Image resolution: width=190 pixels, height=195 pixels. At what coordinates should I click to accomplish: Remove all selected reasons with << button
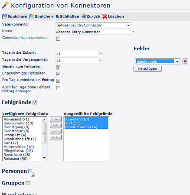click(x=56, y=137)
